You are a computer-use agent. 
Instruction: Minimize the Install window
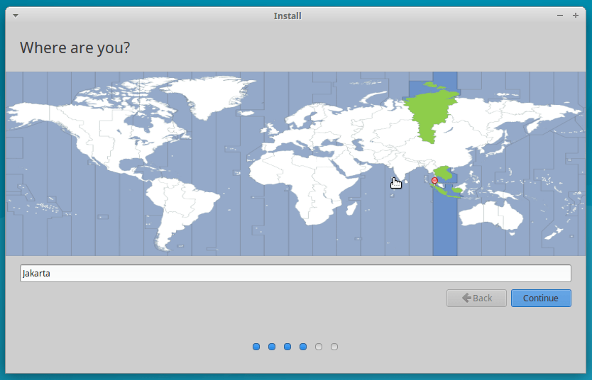click(x=560, y=16)
